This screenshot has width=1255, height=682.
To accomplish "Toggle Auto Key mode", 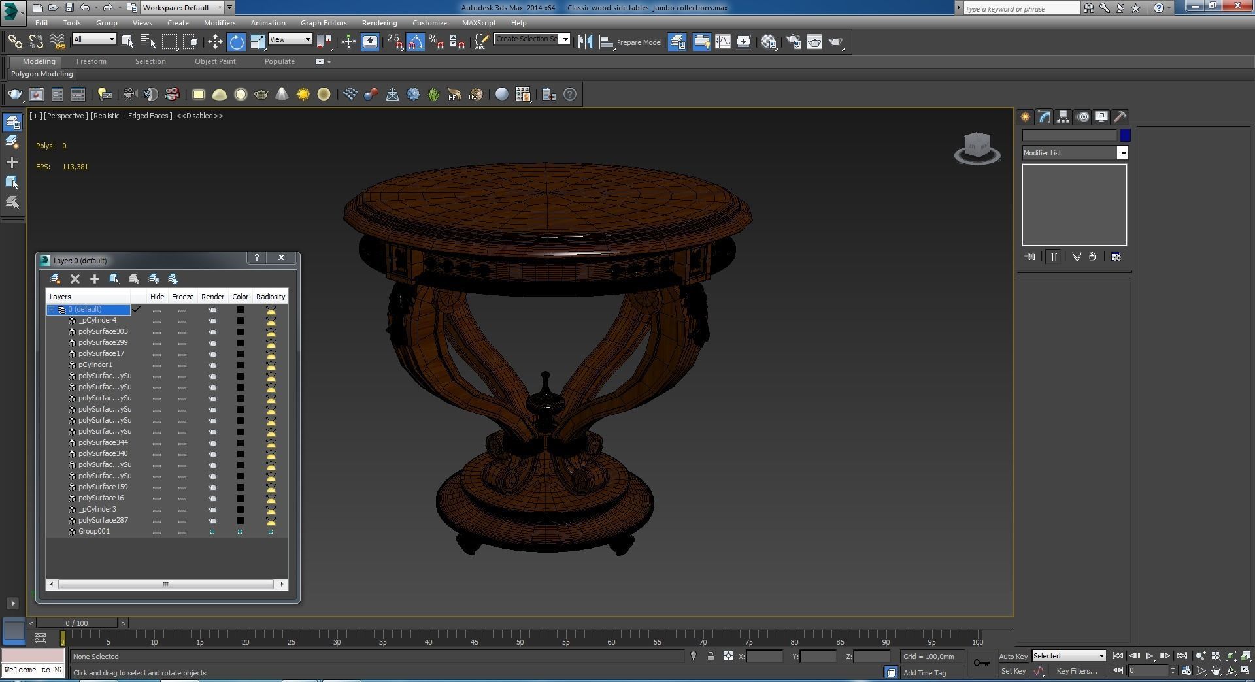I will coord(1013,657).
